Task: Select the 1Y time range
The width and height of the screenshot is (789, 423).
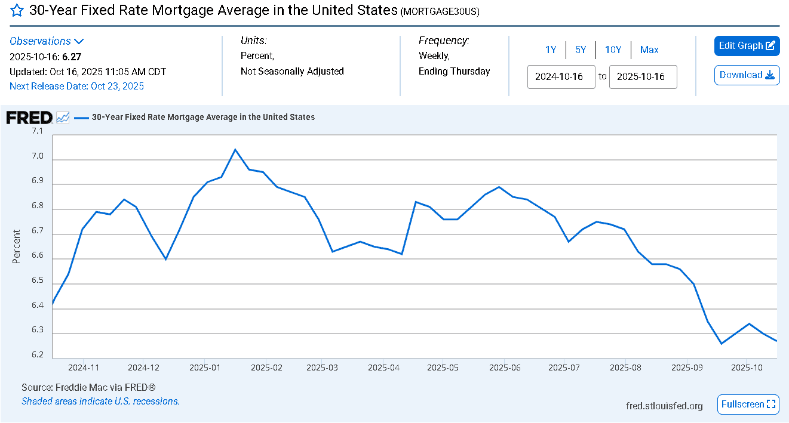Action: coord(551,50)
